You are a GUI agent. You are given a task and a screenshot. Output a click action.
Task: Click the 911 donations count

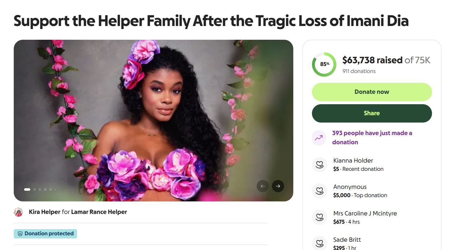point(359,71)
